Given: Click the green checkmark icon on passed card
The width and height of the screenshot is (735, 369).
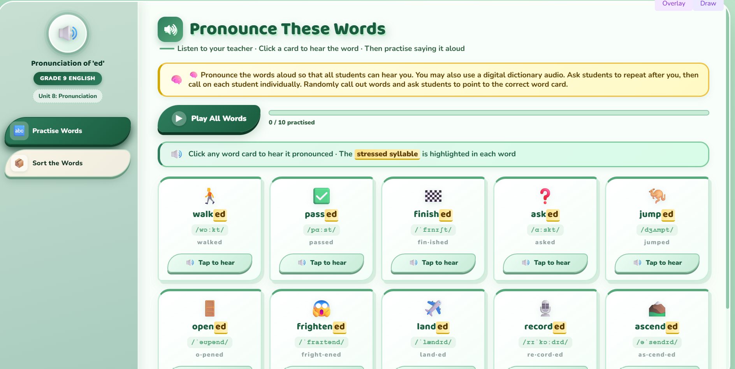Looking at the screenshot, I should tap(322, 196).
